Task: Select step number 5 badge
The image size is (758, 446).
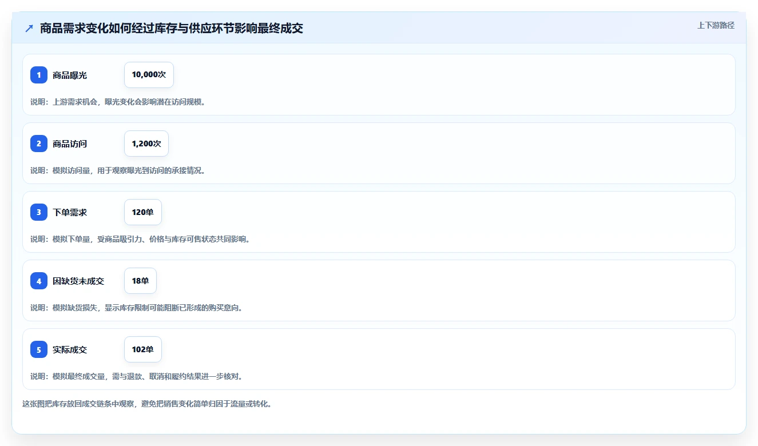Action: click(39, 349)
